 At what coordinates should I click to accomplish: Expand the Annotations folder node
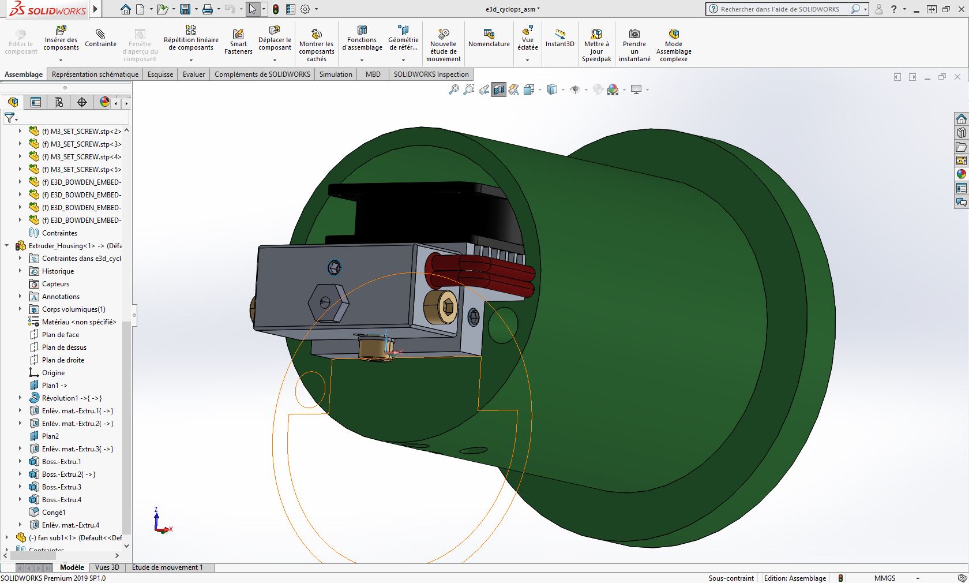pos(20,297)
